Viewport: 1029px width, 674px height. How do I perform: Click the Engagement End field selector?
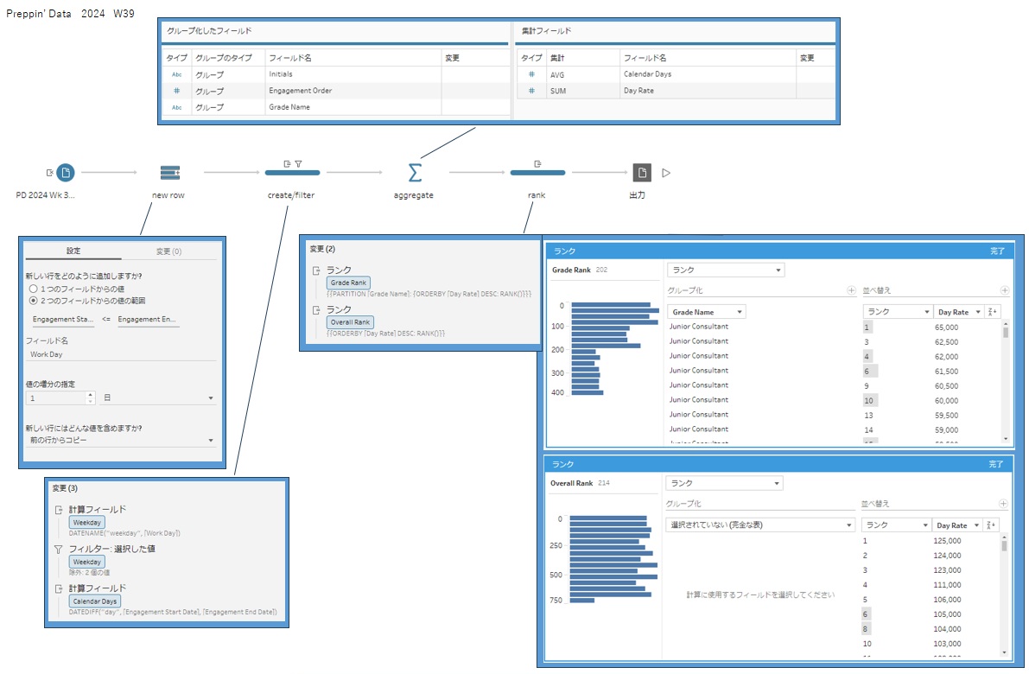tap(147, 319)
